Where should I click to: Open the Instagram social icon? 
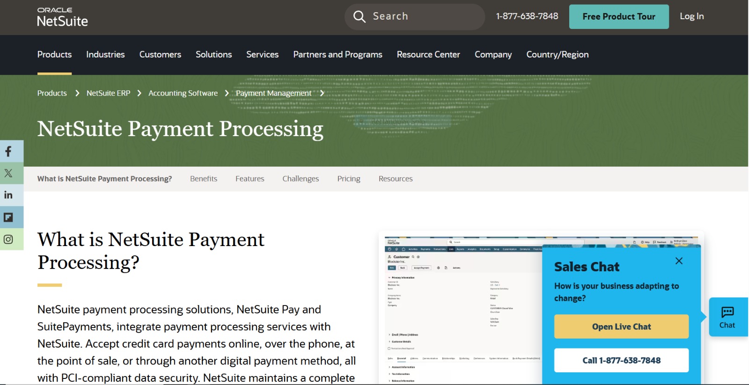(8, 239)
